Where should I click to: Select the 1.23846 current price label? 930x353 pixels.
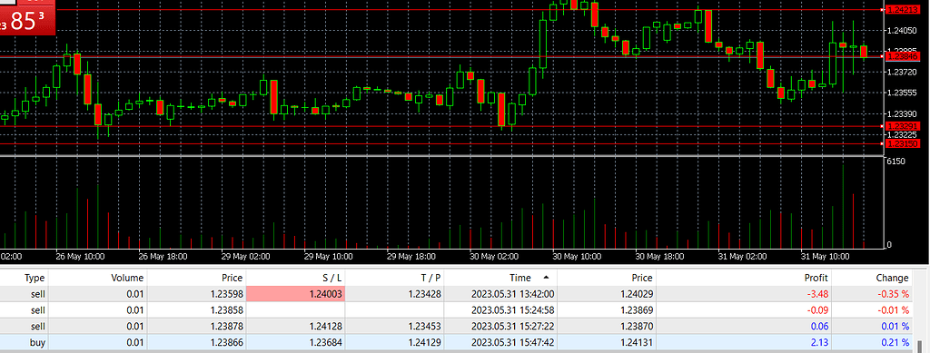pyautogui.click(x=902, y=56)
